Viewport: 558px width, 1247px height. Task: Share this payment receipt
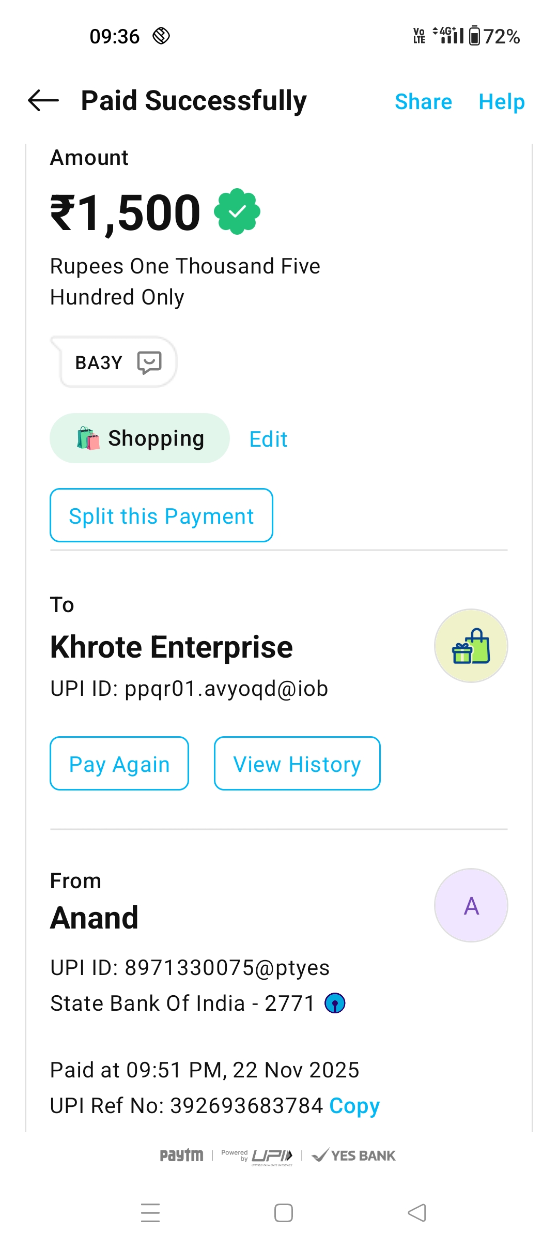423,102
